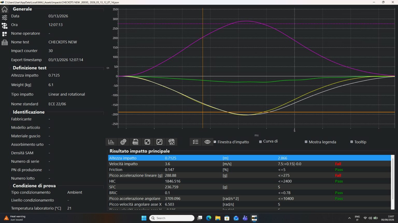Viewport: 398px width, 223px height.
Task: Click the Ora value 12:07:13
Action: [55, 25]
